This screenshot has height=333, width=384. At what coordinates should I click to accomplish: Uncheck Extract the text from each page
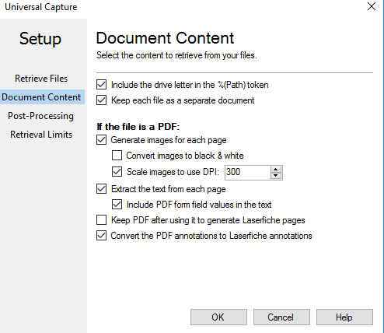coord(101,189)
